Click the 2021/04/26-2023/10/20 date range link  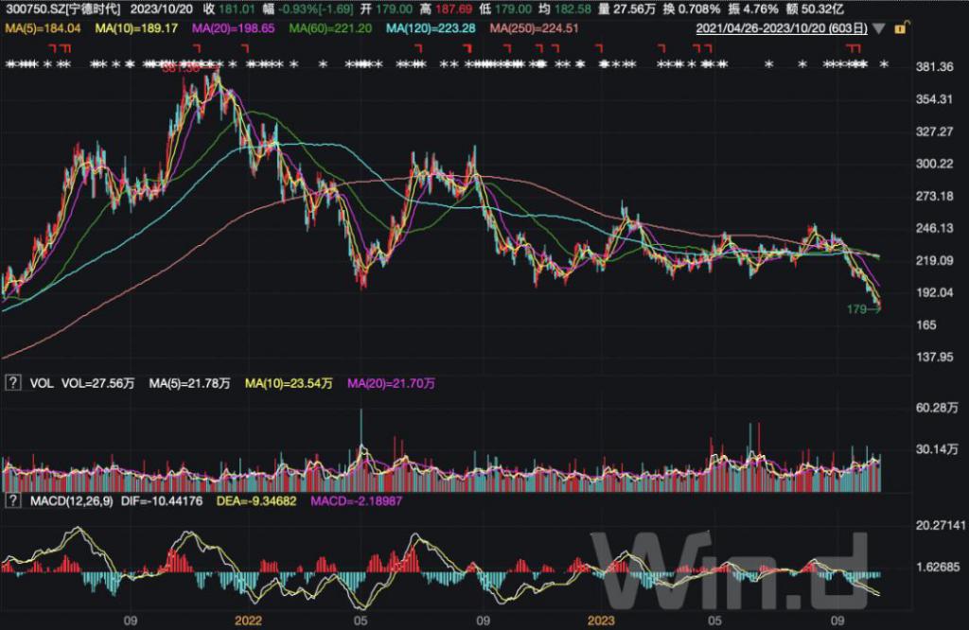tap(784, 28)
